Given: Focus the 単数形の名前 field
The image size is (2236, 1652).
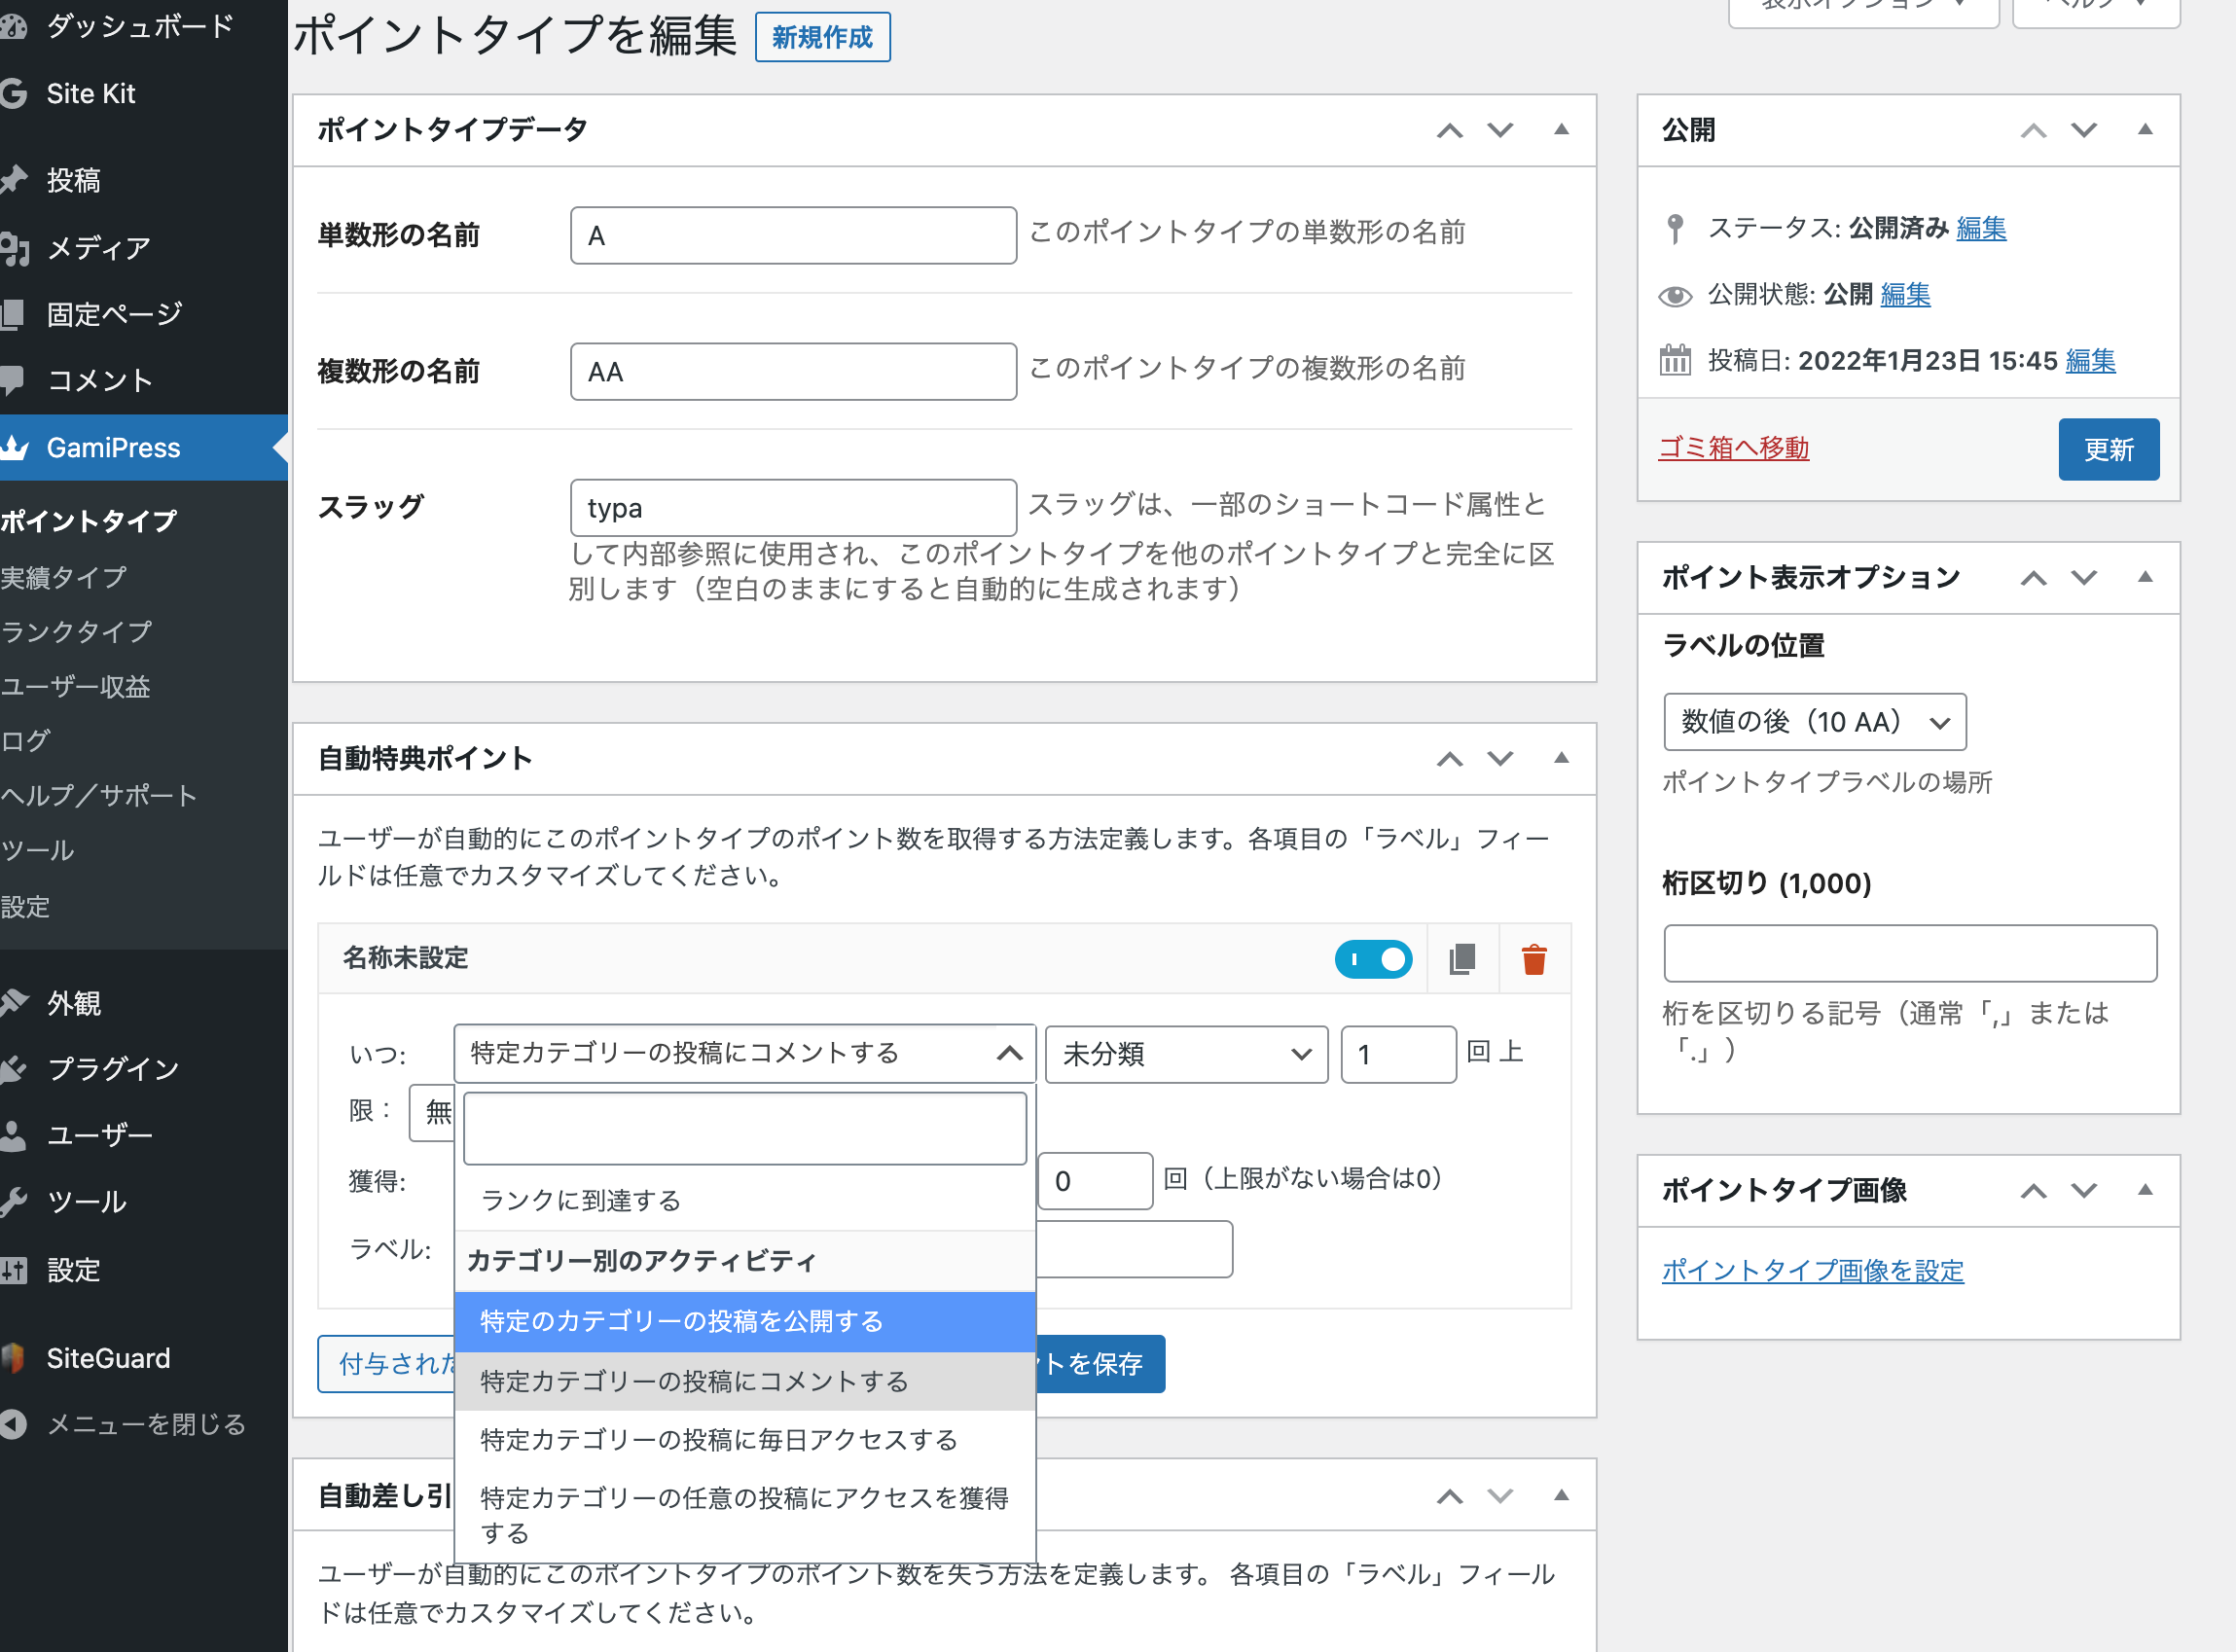Looking at the screenshot, I should tap(793, 236).
